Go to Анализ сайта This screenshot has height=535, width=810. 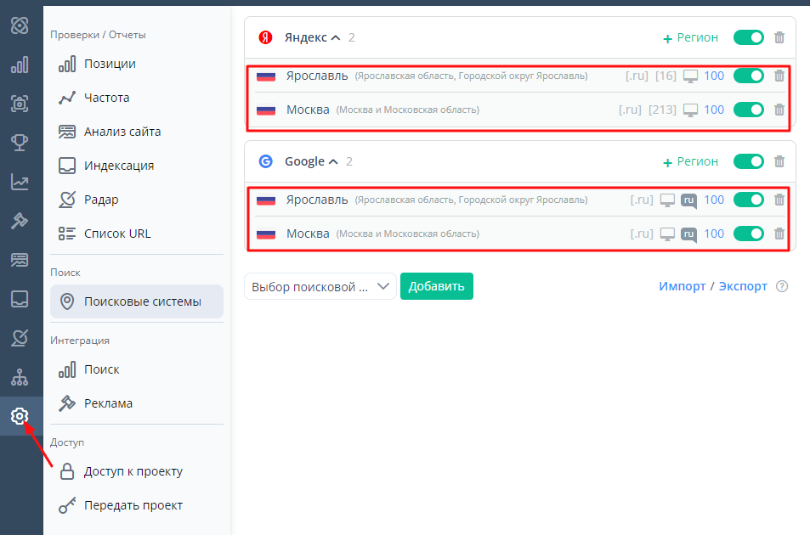click(122, 132)
